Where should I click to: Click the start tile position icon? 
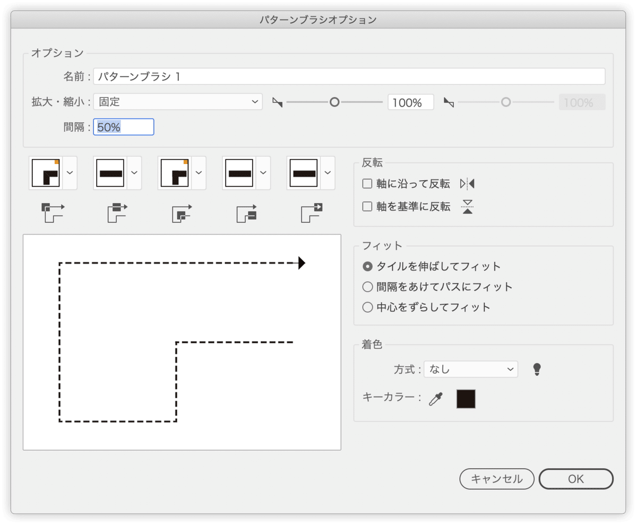point(246,212)
